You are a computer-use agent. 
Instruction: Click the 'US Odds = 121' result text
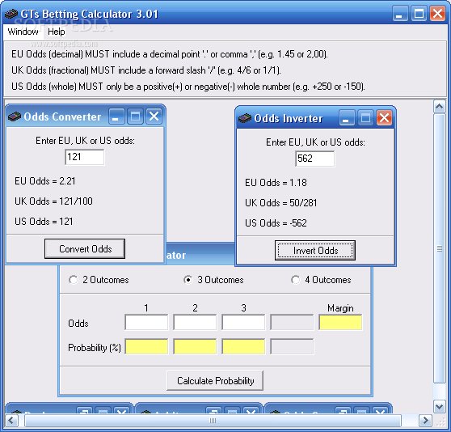tap(44, 222)
